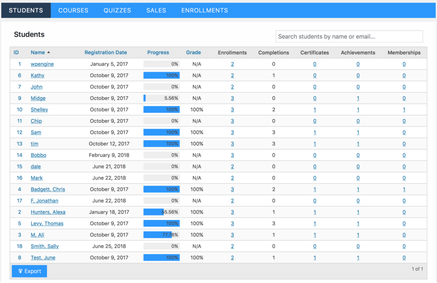
Task: Go to the Sales tab
Action: (156, 10)
